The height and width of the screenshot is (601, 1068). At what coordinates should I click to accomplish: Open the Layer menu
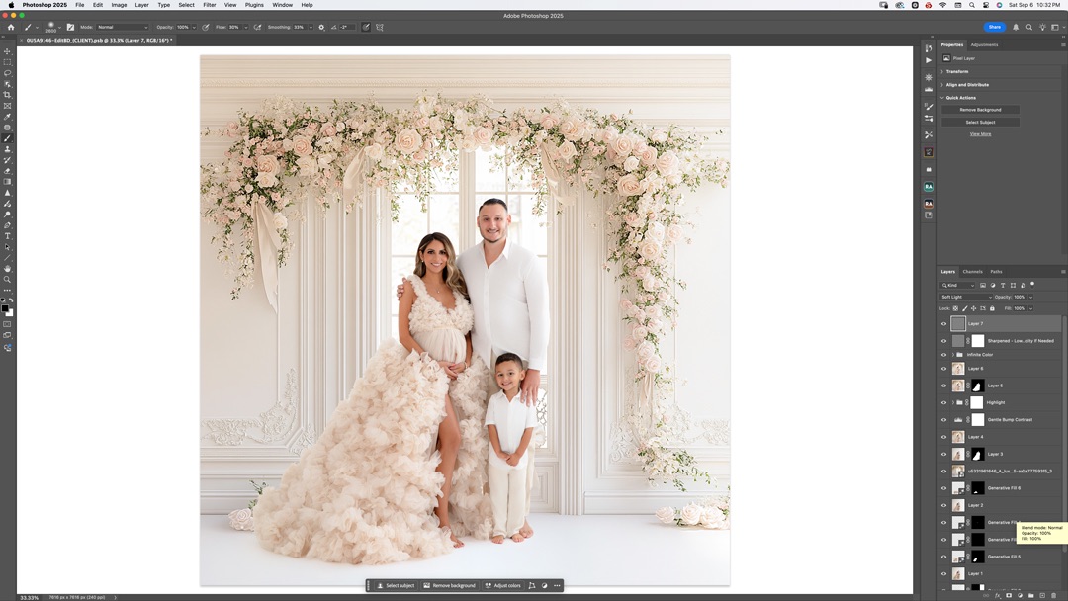click(x=141, y=5)
